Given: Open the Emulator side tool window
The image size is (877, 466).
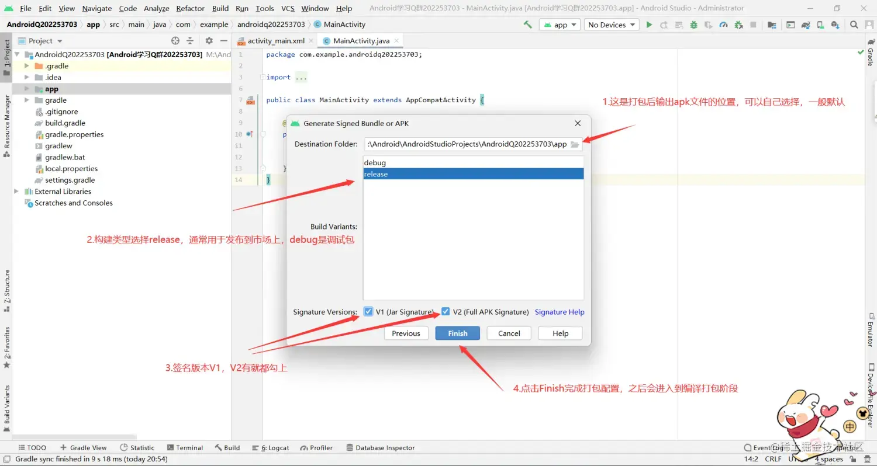Looking at the screenshot, I should point(870,330).
